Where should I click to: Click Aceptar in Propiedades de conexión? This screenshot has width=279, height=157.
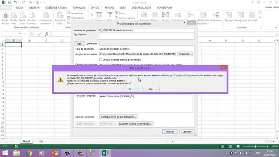(170, 132)
